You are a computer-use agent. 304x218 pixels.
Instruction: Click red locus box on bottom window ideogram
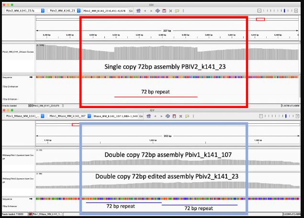(x=76, y=125)
